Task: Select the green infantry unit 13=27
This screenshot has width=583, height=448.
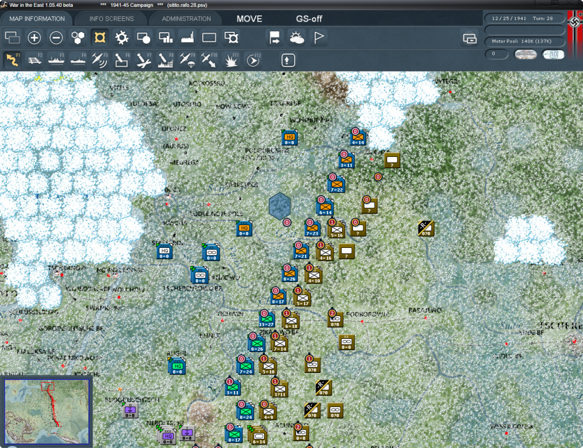Action: coord(266,319)
